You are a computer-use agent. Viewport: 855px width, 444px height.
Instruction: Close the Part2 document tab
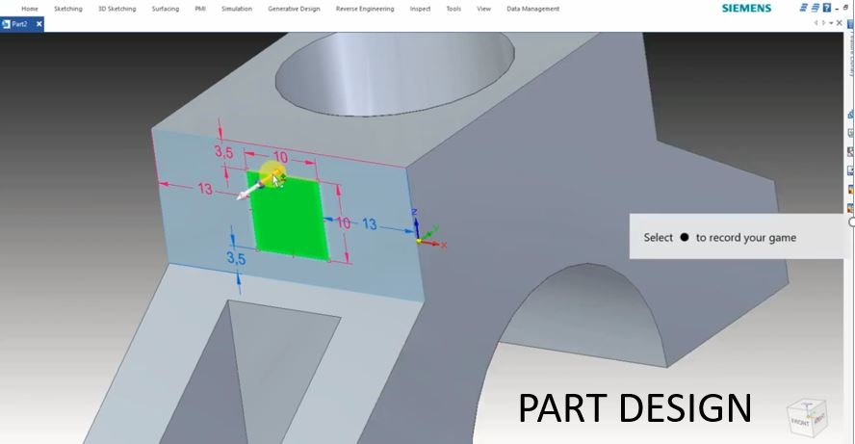(x=39, y=23)
